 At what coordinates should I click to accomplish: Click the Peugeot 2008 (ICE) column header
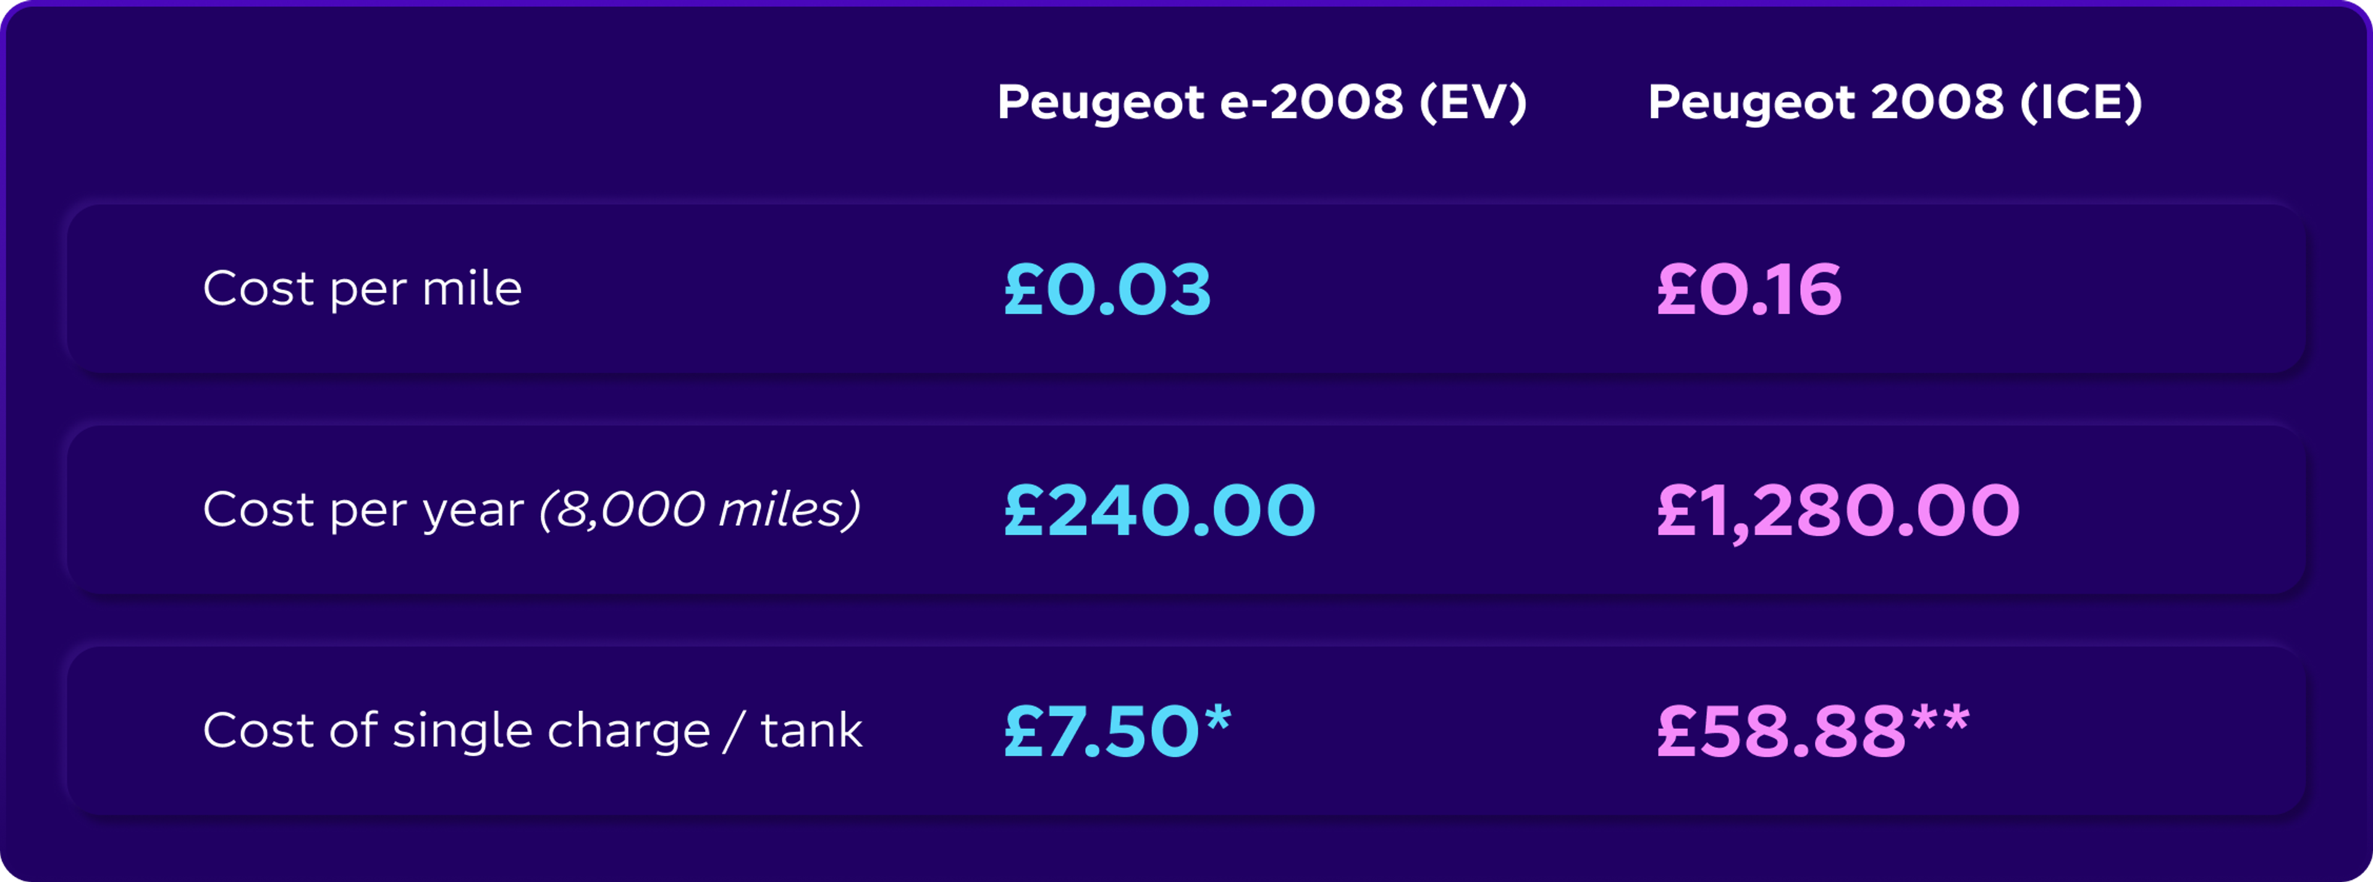pos(1895,102)
